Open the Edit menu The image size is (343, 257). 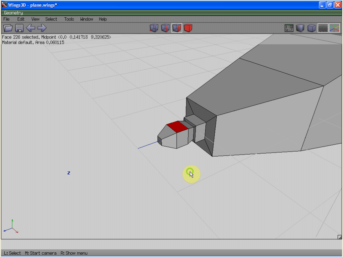coord(21,19)
